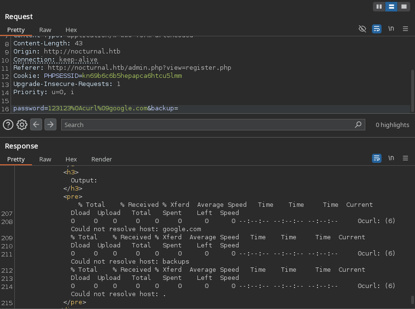Toggle word wrap in Response panel
Screen dimensions: 415x309
pyautogui.click(x=377, y=158)
